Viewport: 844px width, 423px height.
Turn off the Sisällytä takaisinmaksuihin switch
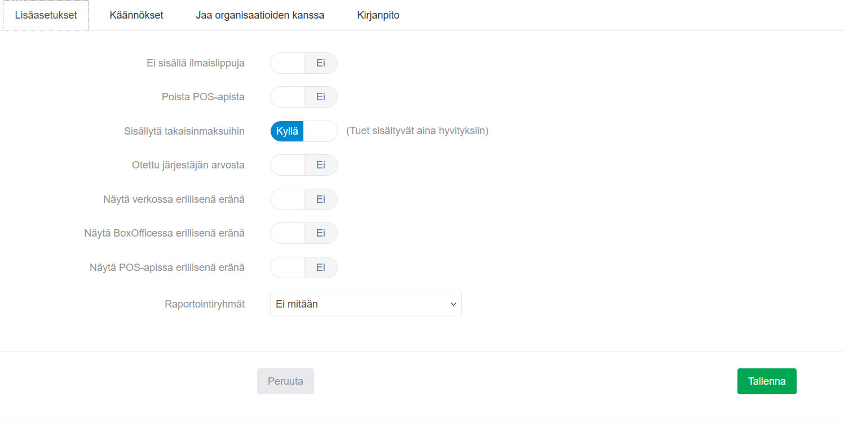pyautogui.click(x=304, y=131)
